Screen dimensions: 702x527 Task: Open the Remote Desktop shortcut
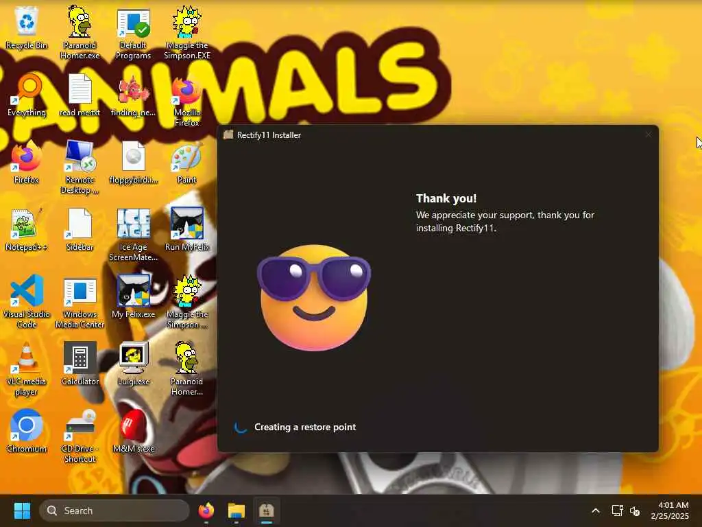tap(80, 167)
